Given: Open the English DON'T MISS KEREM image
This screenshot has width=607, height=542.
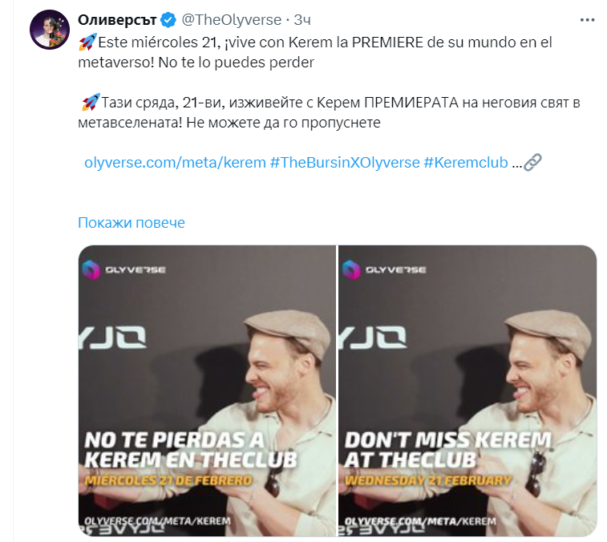Looking at the screenshot, I should (x=467, y=390).
